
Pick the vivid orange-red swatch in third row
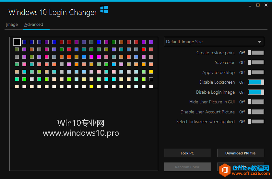(x=69, y=57)
